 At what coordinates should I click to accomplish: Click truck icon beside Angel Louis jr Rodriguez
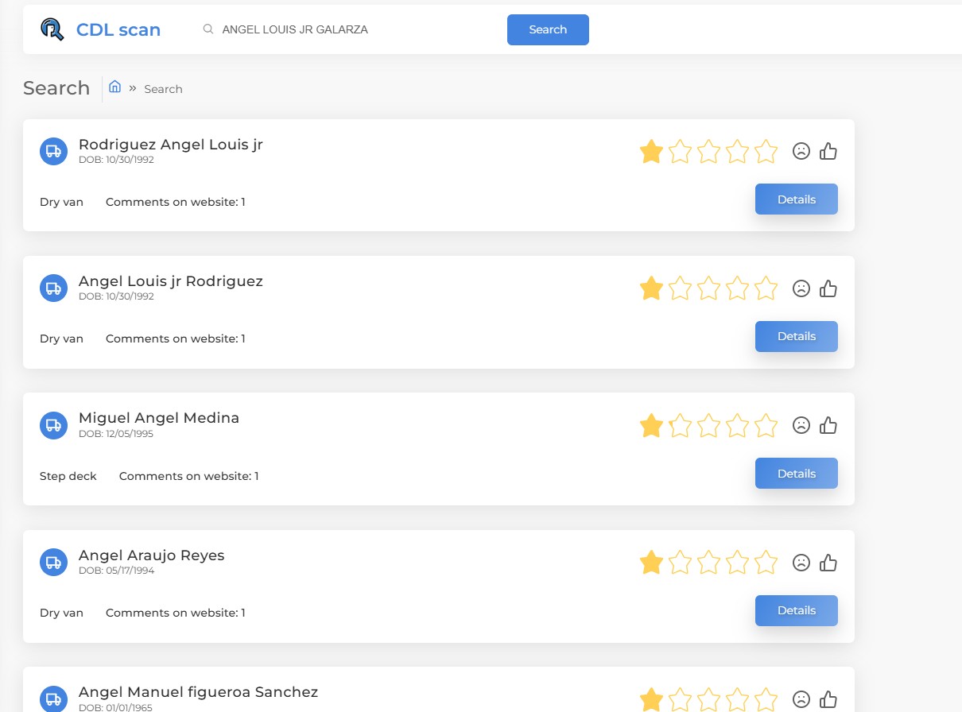53,288
